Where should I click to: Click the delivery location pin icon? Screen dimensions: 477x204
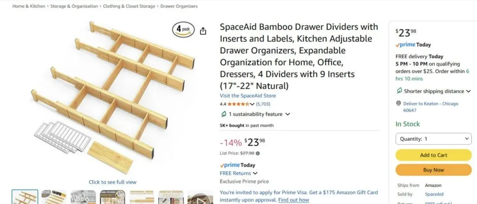tap(399, 104)
